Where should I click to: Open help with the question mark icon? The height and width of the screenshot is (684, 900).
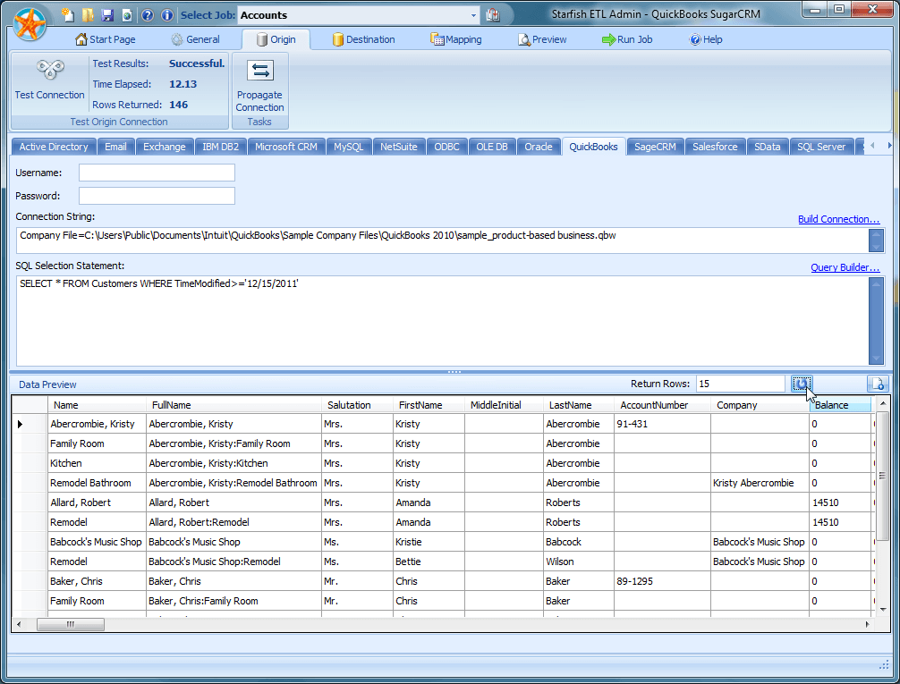coord(148,15)
